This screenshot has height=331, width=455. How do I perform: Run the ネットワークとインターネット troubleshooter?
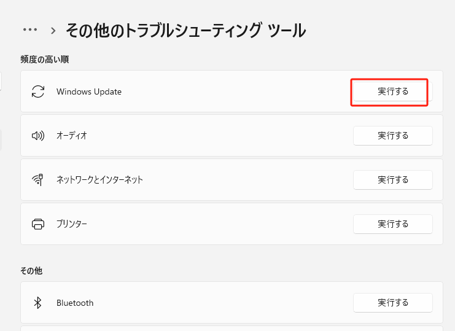[x=393, y=180]
